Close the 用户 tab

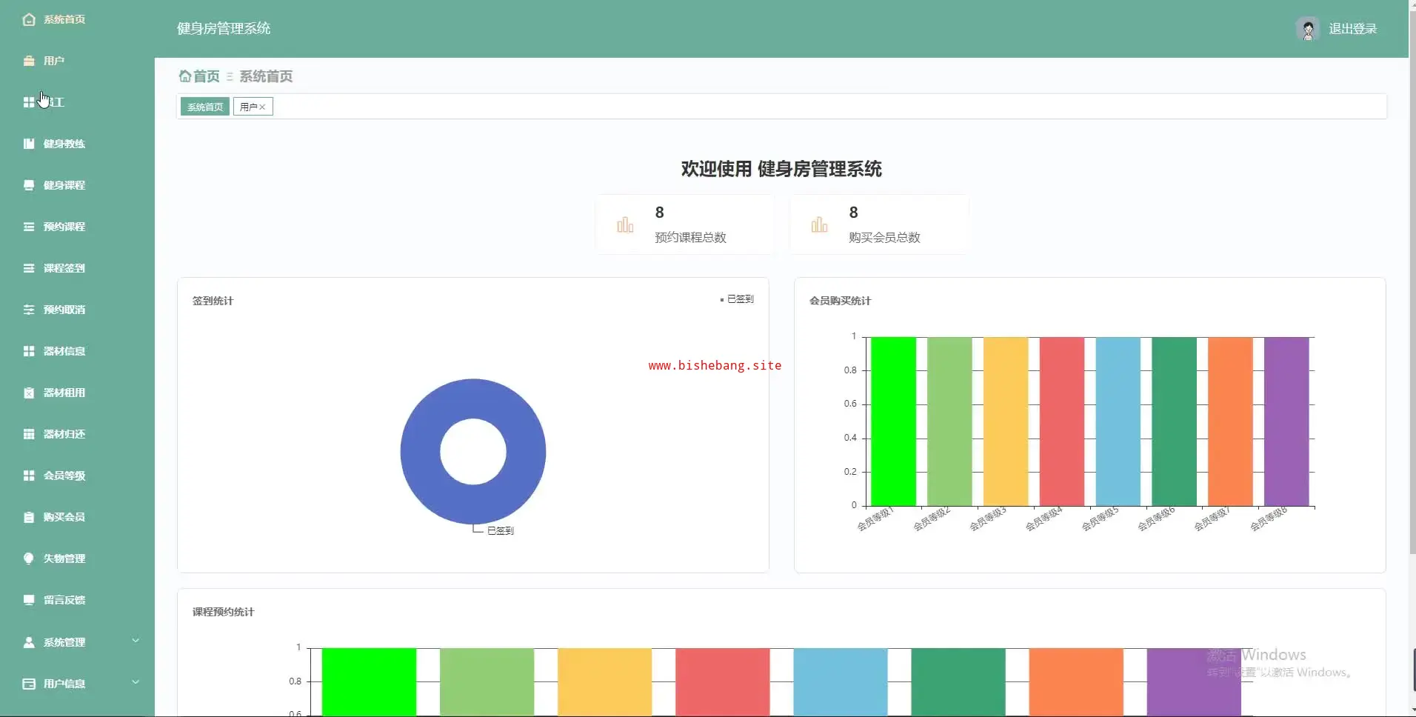pos(262,107)
